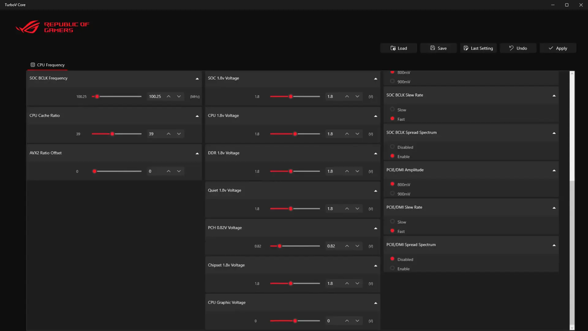Increase PCH 0.82V Voltage with up arrow
The height and width of the screenshot is (331, 588).
coord(347,246)
